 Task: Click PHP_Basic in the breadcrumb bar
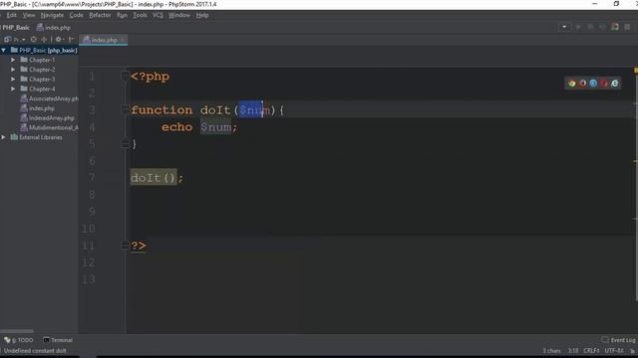[x=16, y=28]
